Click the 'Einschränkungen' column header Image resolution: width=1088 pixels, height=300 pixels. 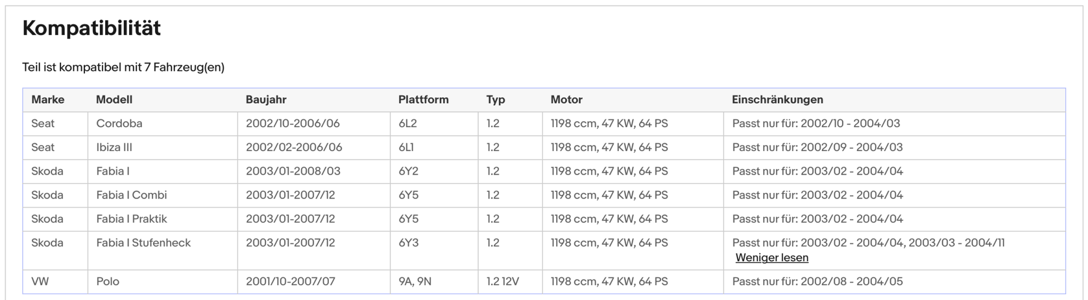point(777,100)
